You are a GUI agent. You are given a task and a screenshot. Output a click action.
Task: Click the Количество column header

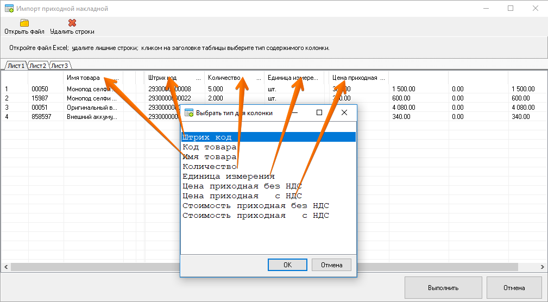[234, 78]
